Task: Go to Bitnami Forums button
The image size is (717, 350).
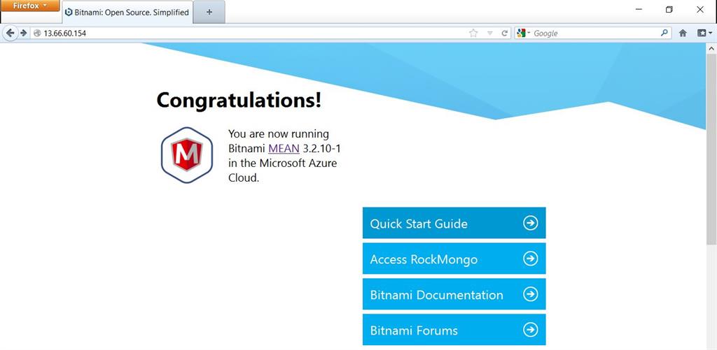Action: 454,330
